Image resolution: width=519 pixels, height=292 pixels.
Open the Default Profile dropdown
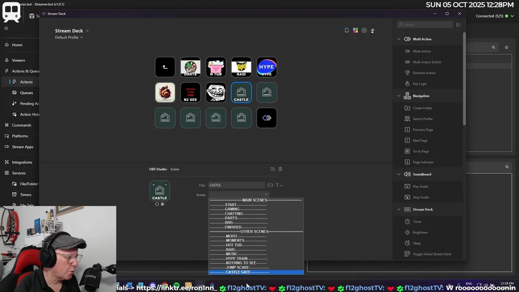[69, 37]
